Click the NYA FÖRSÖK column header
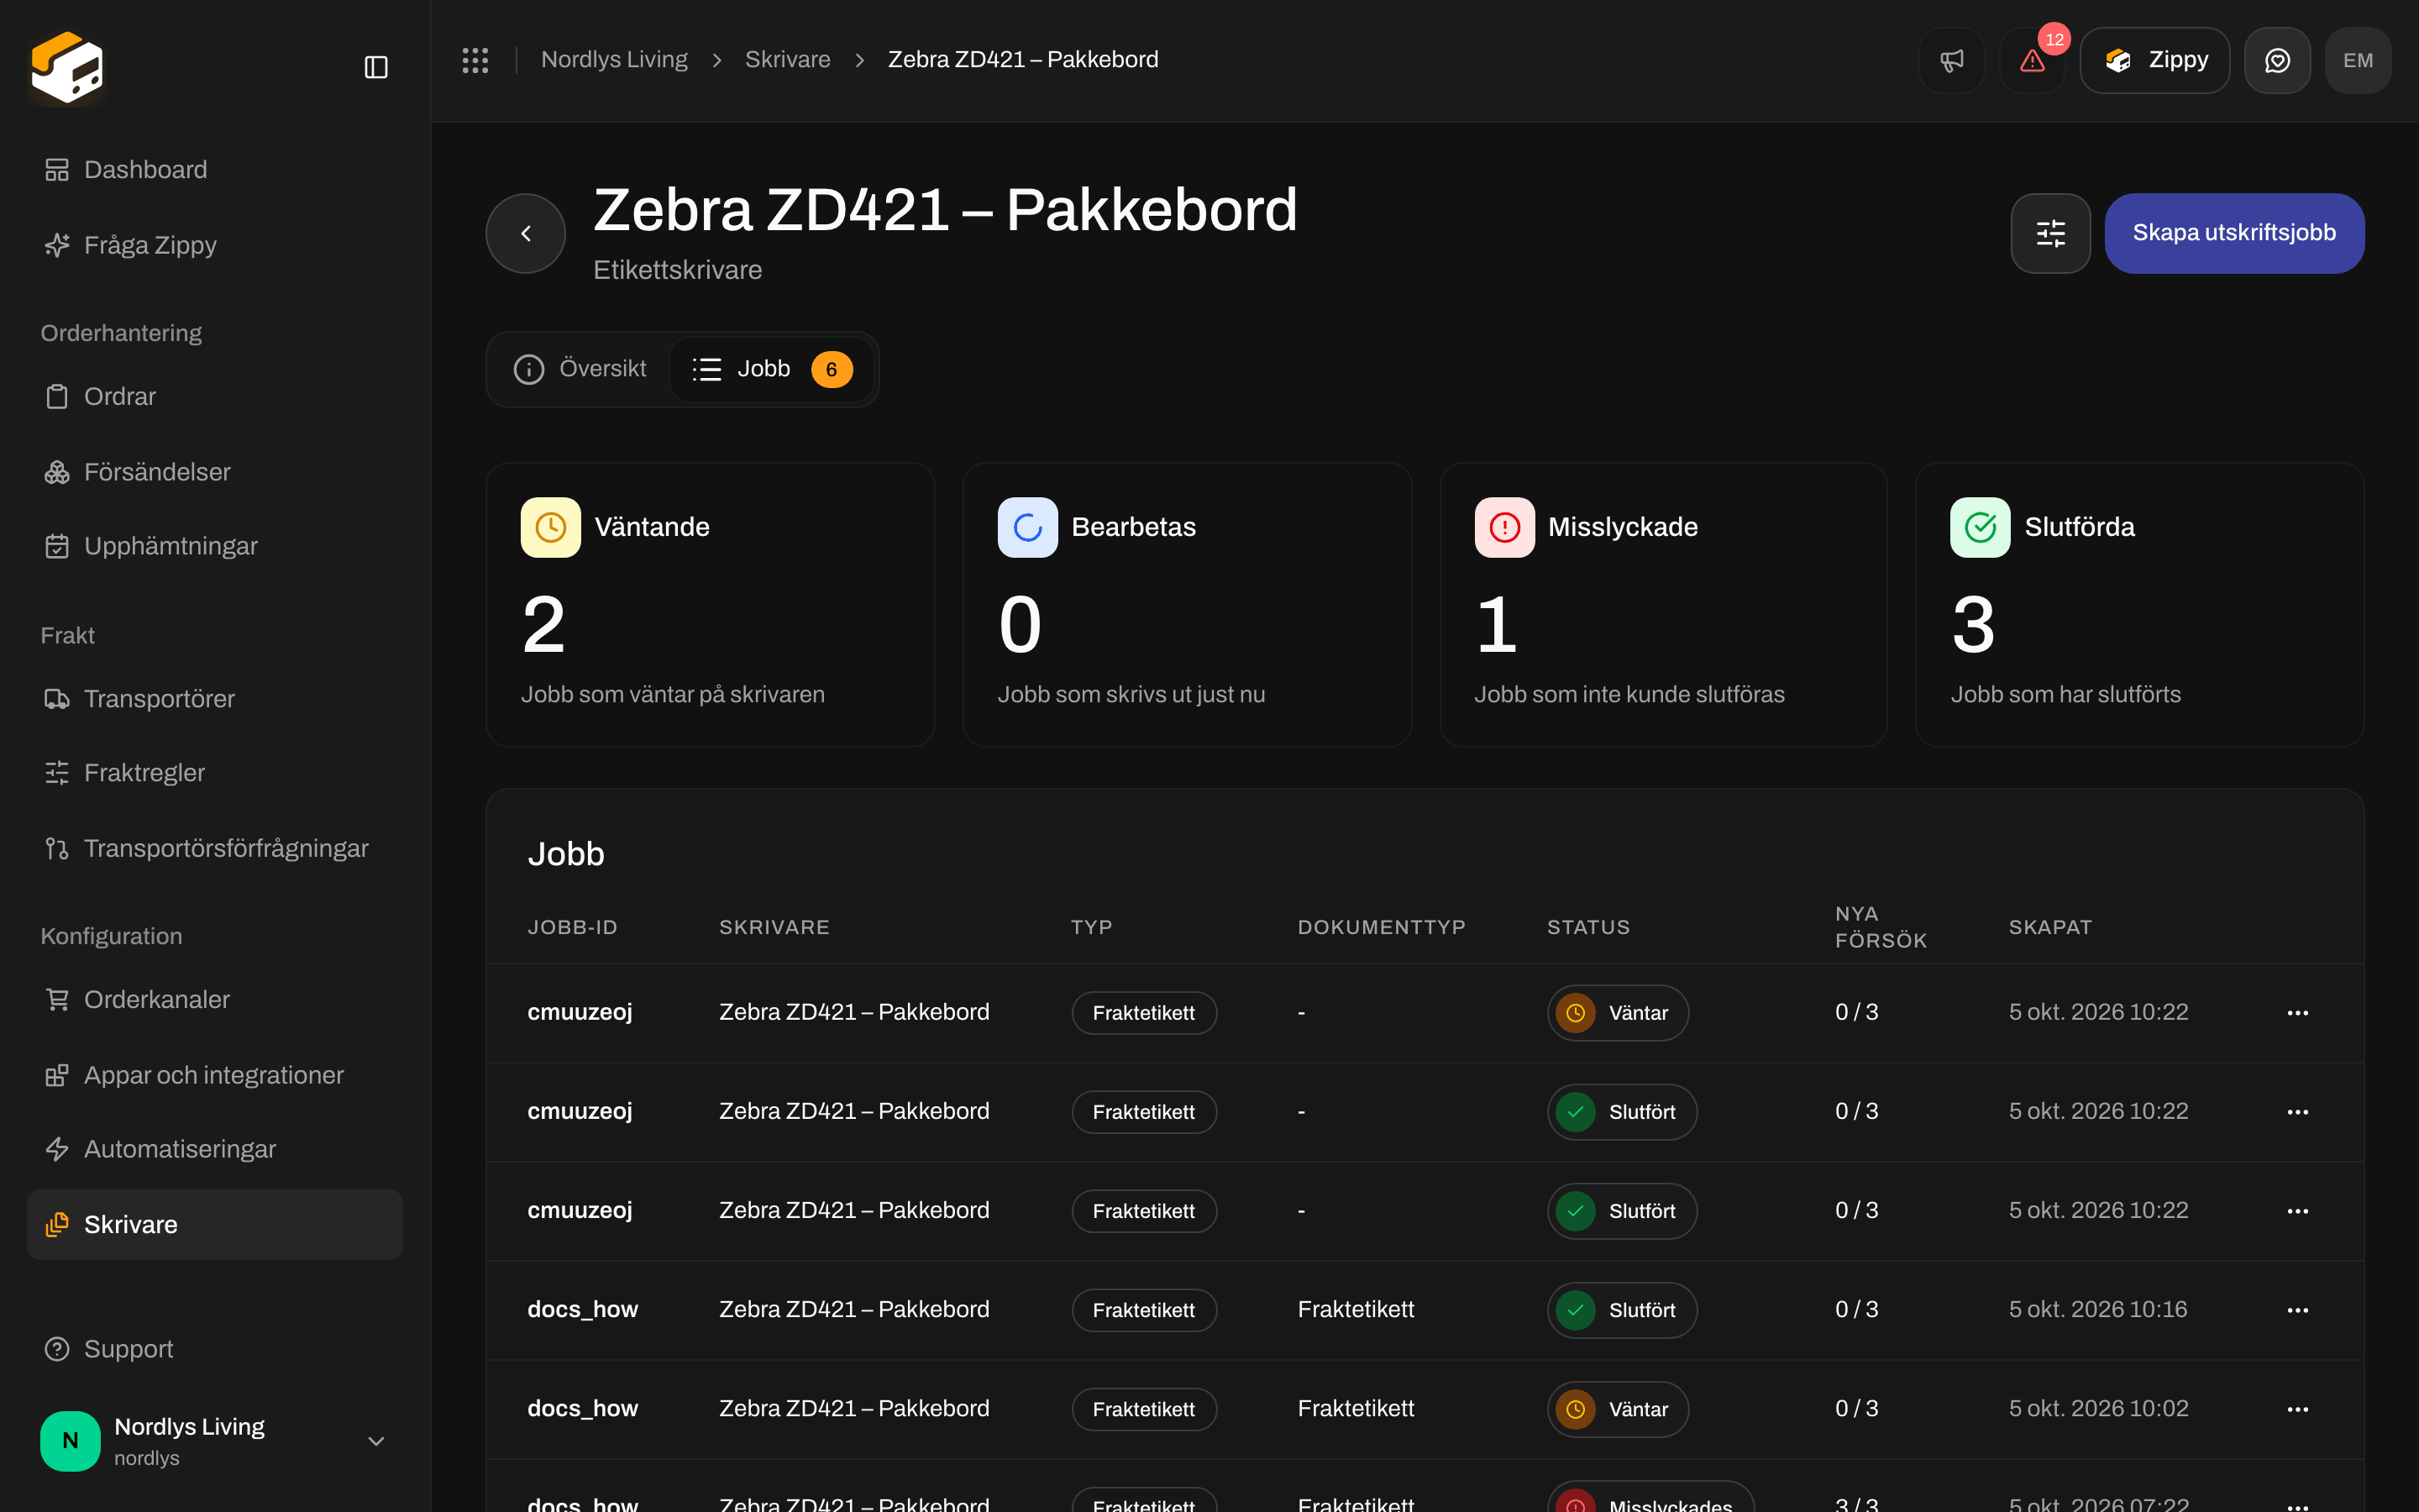This screenshot has height=1512, width=2419. coord(1881,927)
